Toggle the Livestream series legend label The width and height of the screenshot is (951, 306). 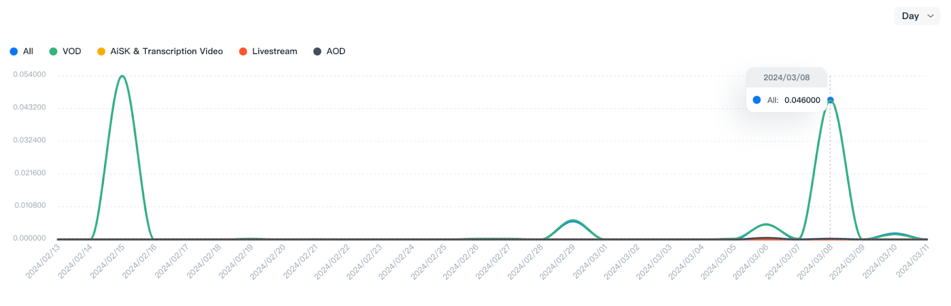pos(275,52)
